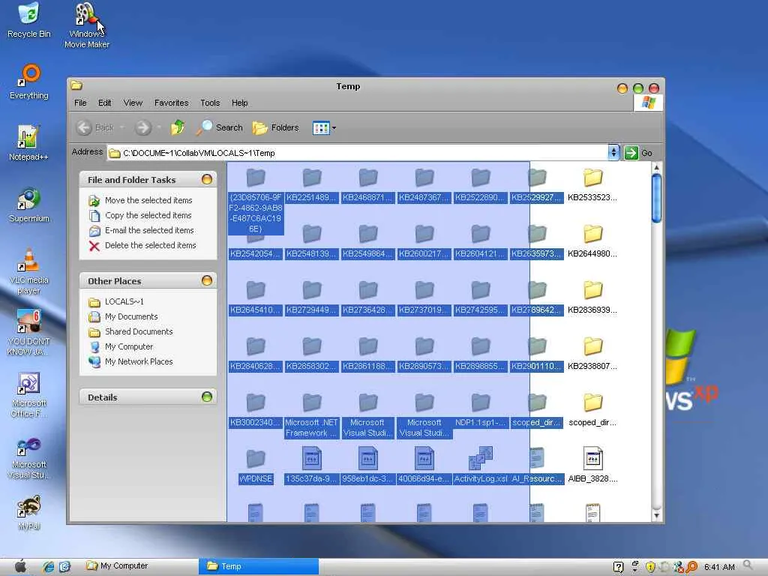Select the Microsoft .NET Framework folder
768x576 pixels.
click(311, 415)
